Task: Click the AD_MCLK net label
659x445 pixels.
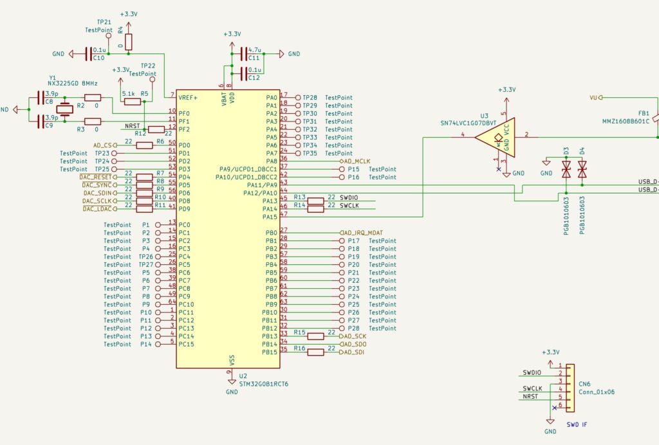Action: (356, 161)
